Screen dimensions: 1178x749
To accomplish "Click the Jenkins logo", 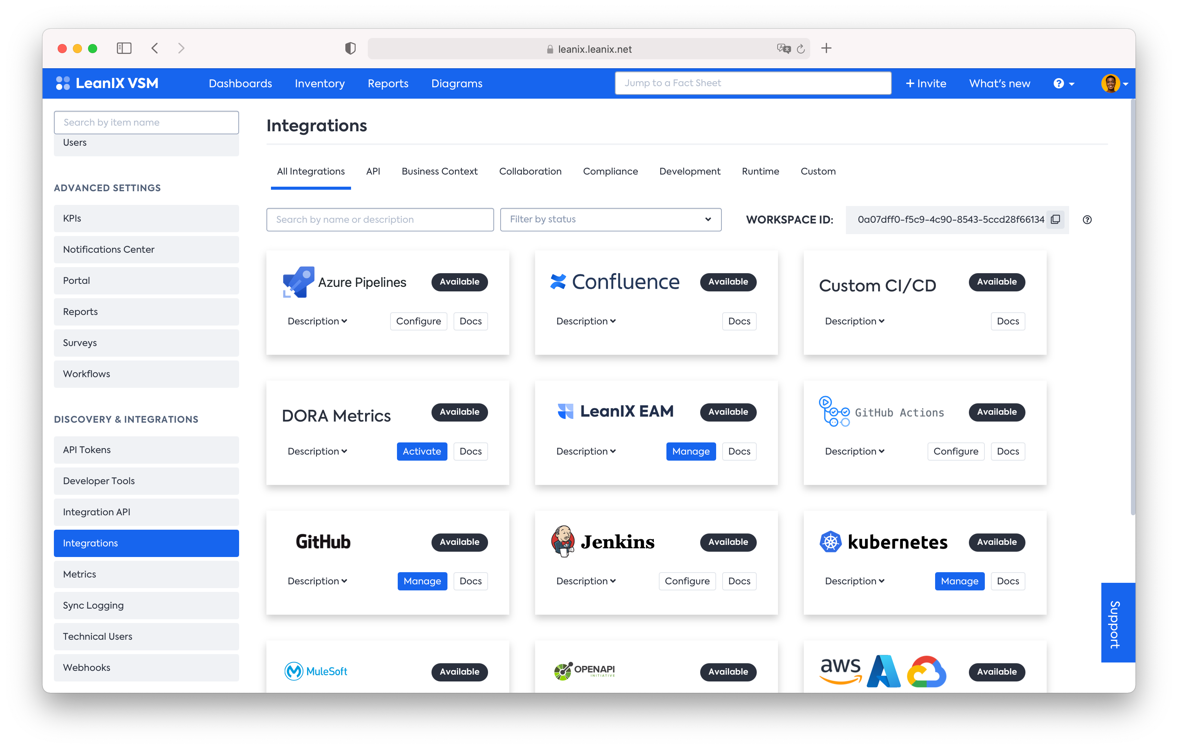I will point(603,541).
